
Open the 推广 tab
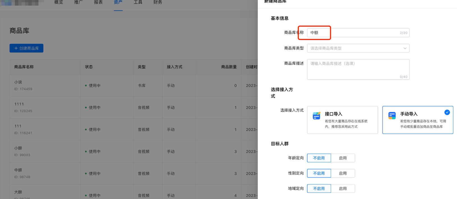point(79,2)
